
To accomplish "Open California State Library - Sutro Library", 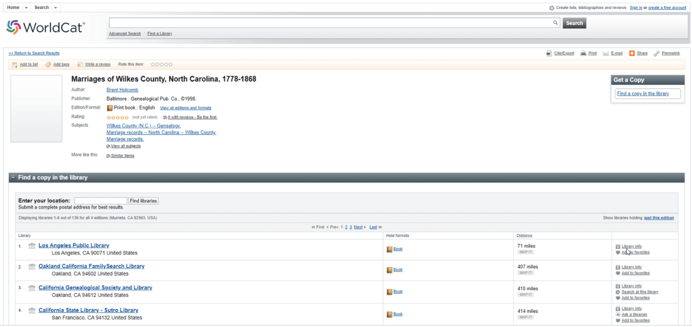I will 88,311.
